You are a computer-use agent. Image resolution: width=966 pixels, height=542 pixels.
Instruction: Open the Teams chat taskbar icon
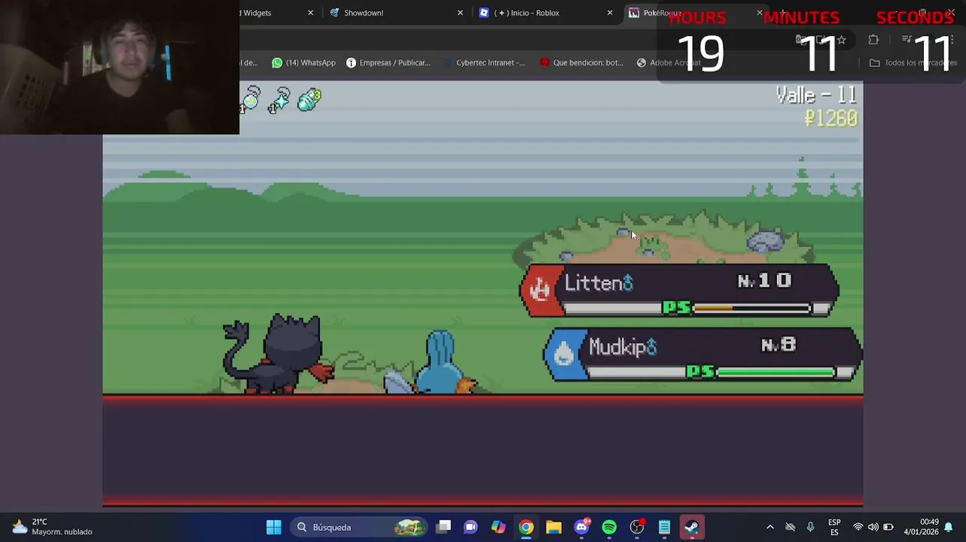(x=471, y=527)
